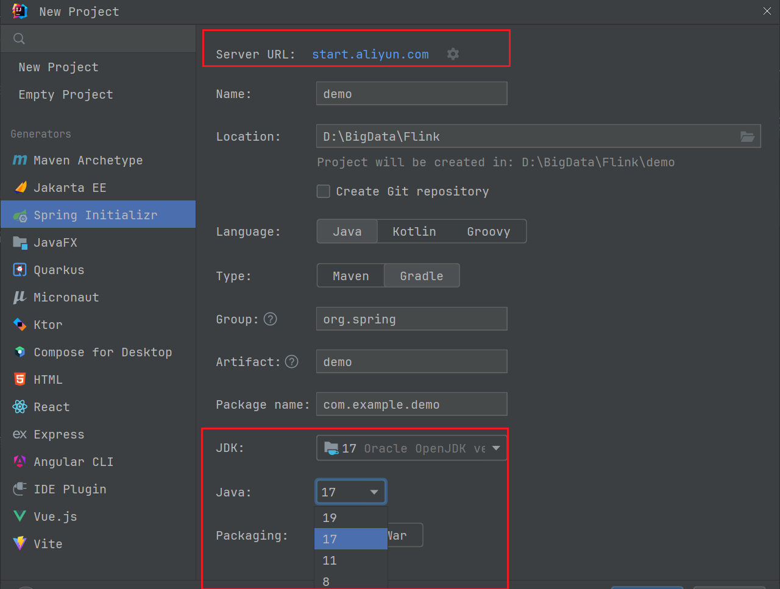The width and height of the screenshot is (780, 589).
Task: Click the Express ex icon
Action: (20, 434)
